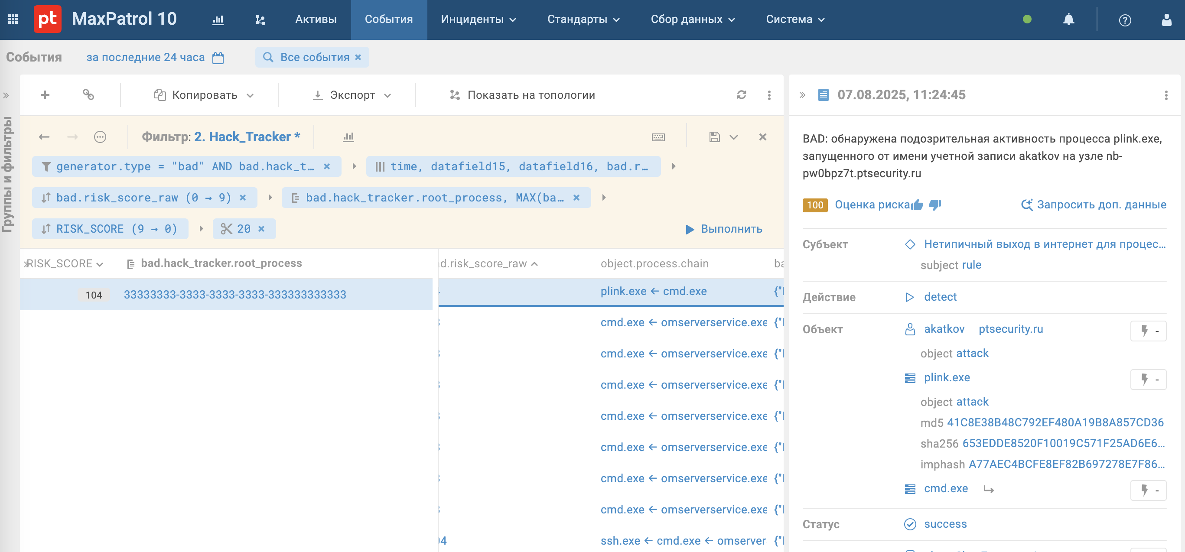The height and width of the screenshot is (552, 1185).
Task: Click the lightning action button for cmd.exe object
Action: (x=1148, y=490)
